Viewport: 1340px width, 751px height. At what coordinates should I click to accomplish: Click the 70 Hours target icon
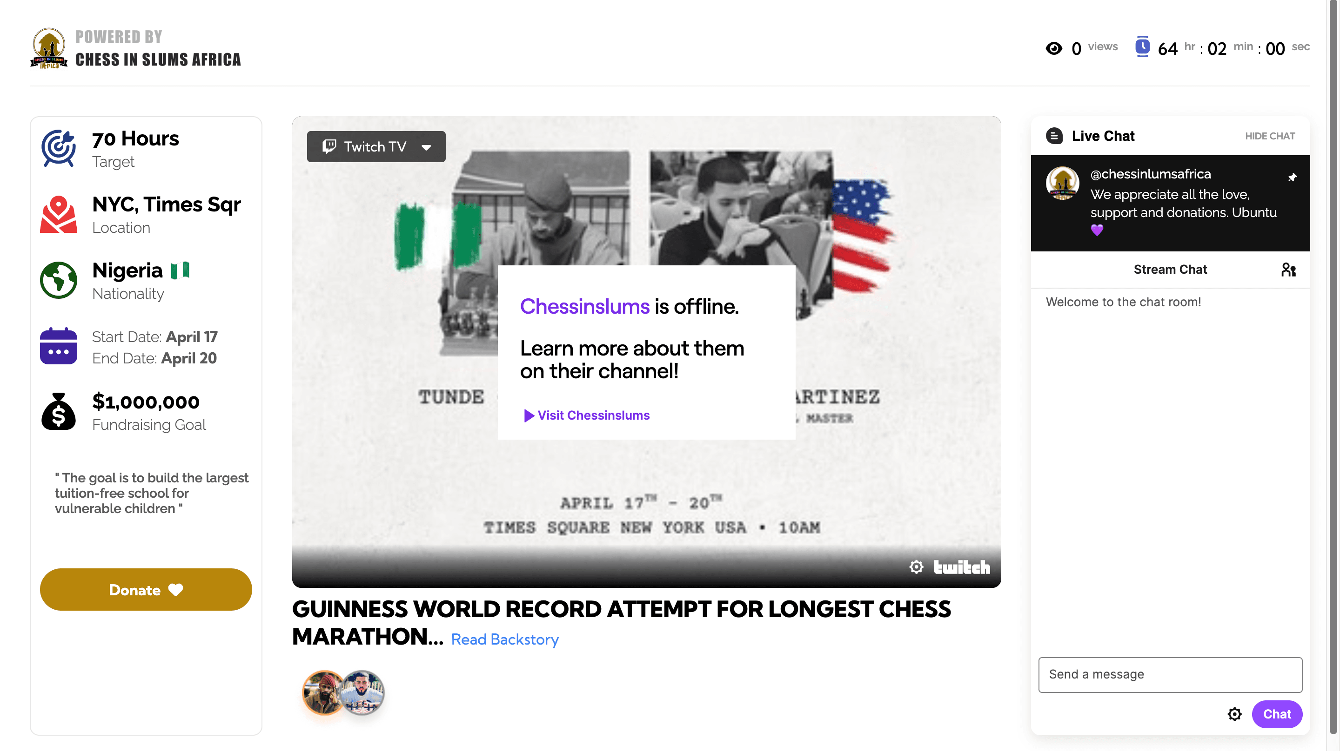pos(59,148)
